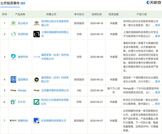
Task: Click the date 2020-05-23 cell
Action: tap(97, 79)
